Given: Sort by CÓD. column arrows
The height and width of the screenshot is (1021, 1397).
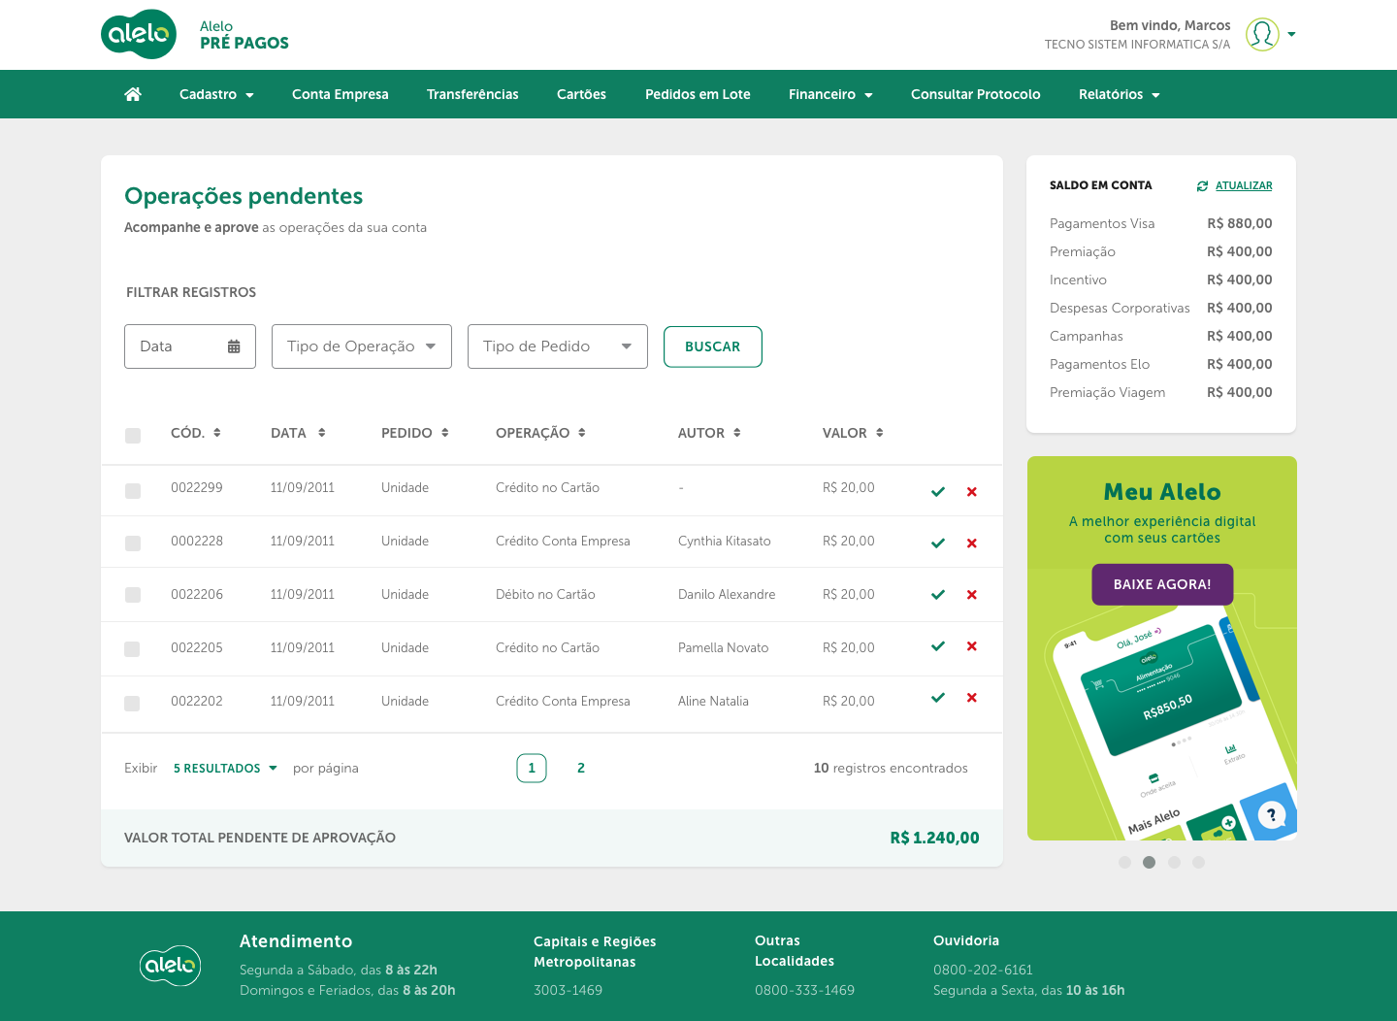Looking at the screenshot, I should pyautogui.click(x=217, y=433).
